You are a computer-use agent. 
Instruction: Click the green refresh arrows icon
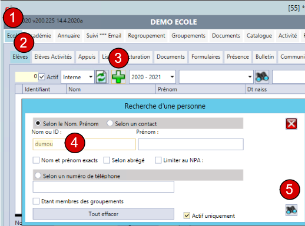[x=101, y=77]
